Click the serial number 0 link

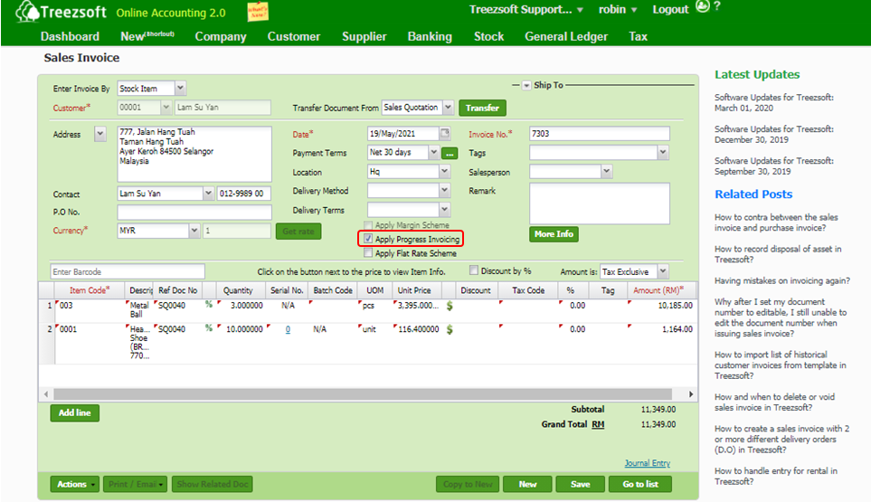tap(288, 329)
